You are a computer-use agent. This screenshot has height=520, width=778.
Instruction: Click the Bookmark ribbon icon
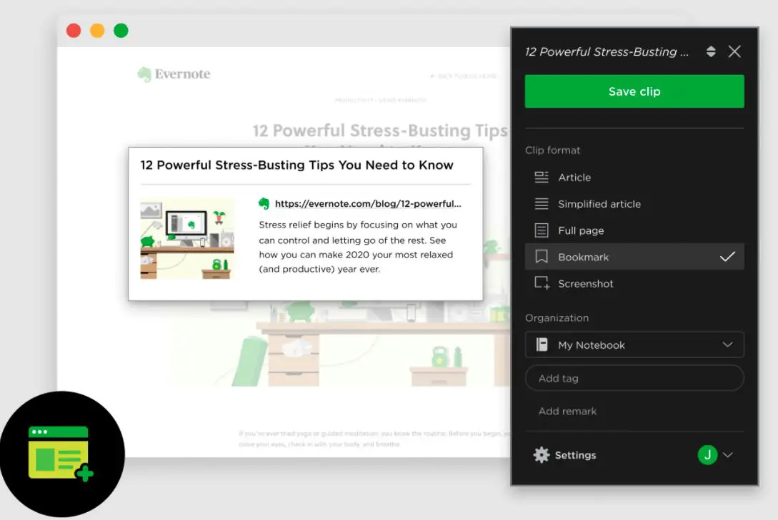coord(542,257)
